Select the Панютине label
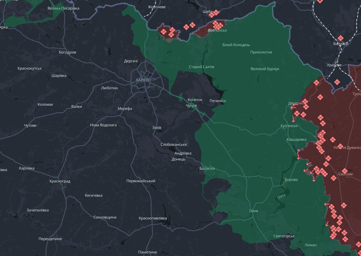This screenshot has width=361, height=256. [x=148, y=252]
